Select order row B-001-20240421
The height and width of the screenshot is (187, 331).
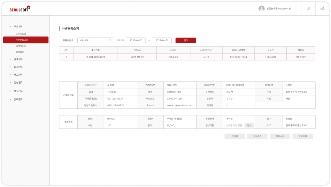pyautogui.click(x=96, y=57)
